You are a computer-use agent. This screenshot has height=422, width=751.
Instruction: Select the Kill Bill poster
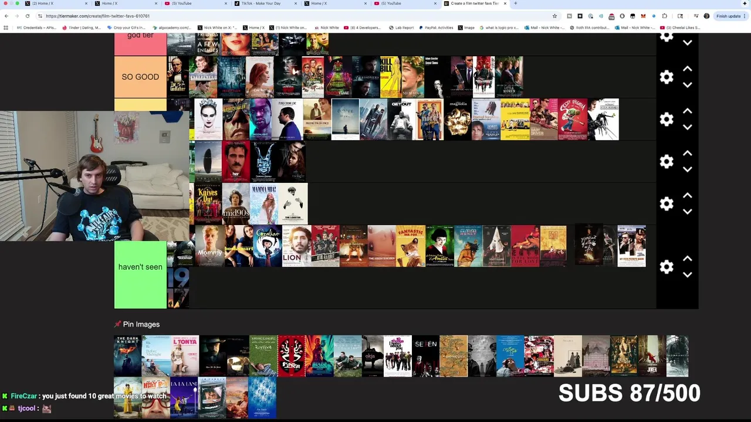pos(391,77)
